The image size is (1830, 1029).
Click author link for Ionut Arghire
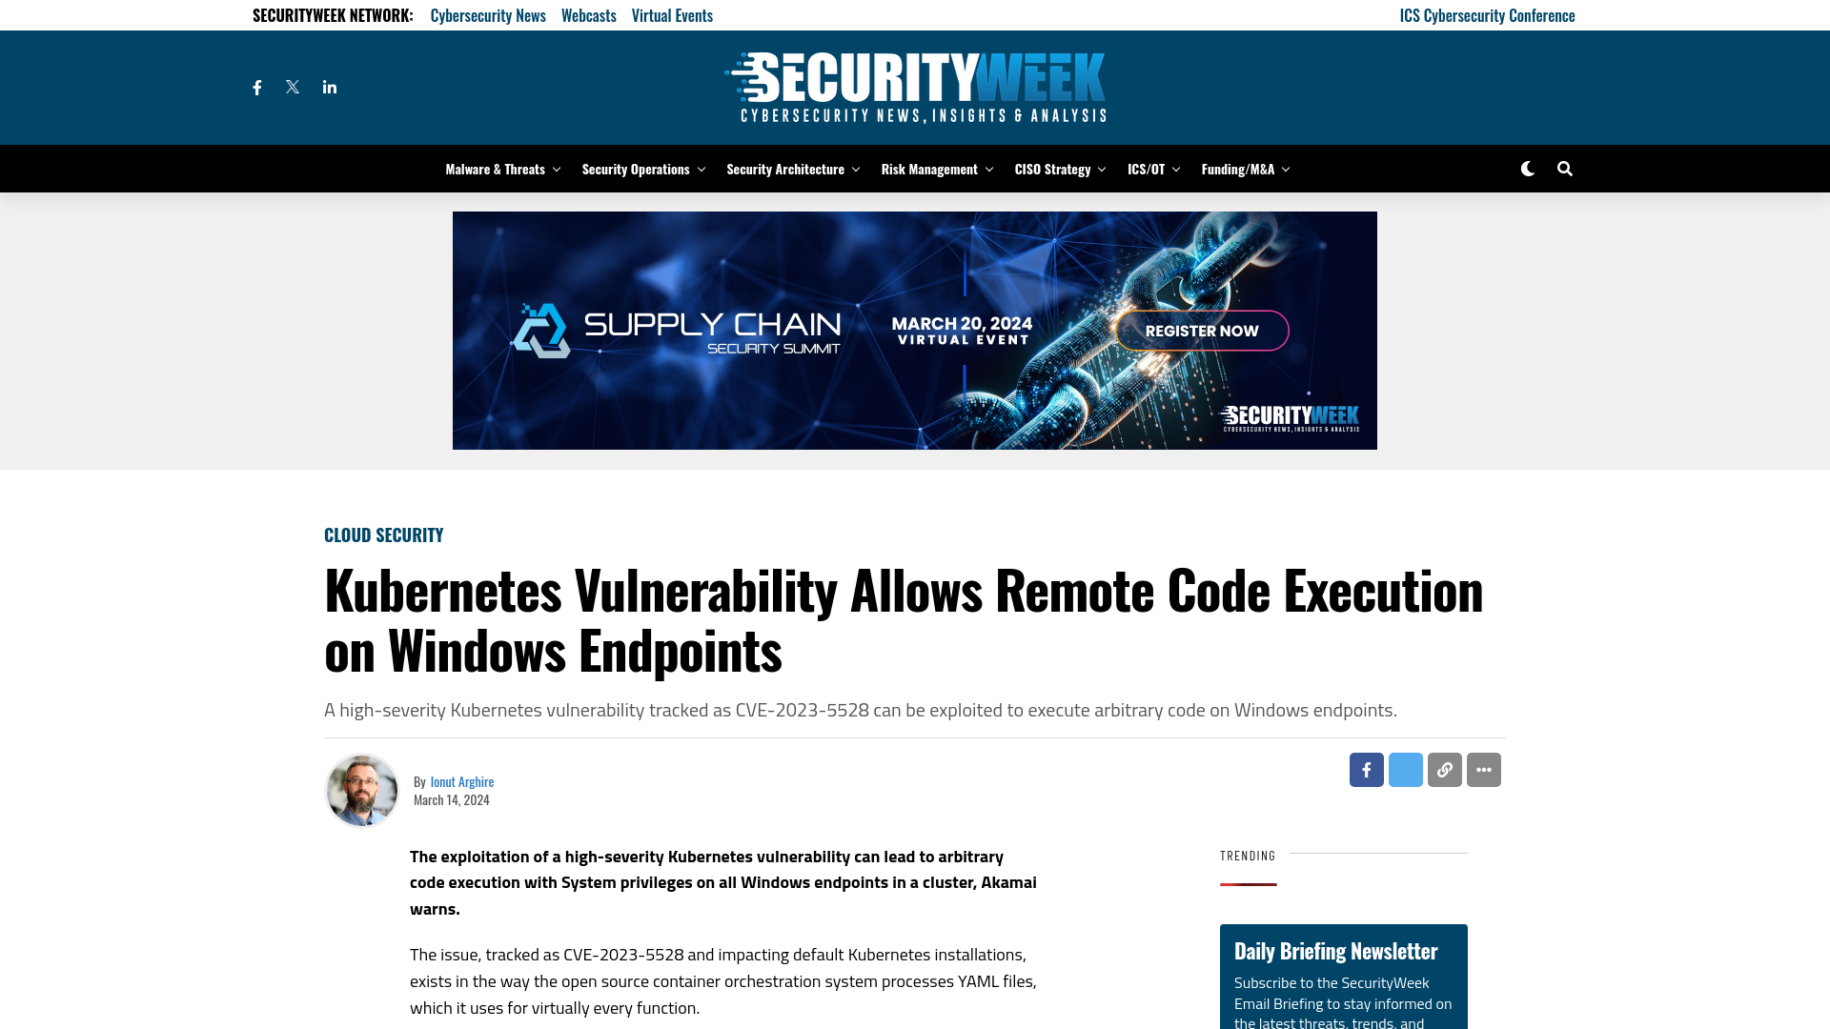click(x=461, y=780)
